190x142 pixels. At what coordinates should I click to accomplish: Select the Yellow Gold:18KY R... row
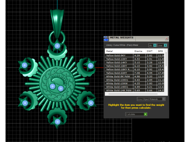(x=135, y=69)
